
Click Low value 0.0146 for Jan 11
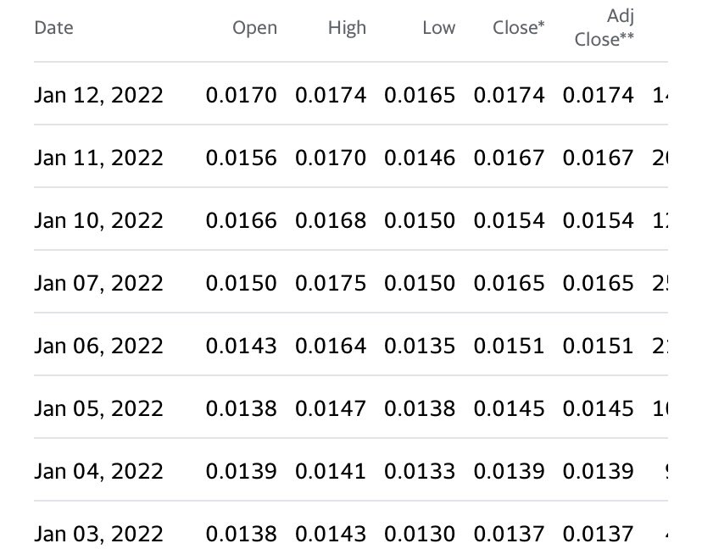[420, 158]
